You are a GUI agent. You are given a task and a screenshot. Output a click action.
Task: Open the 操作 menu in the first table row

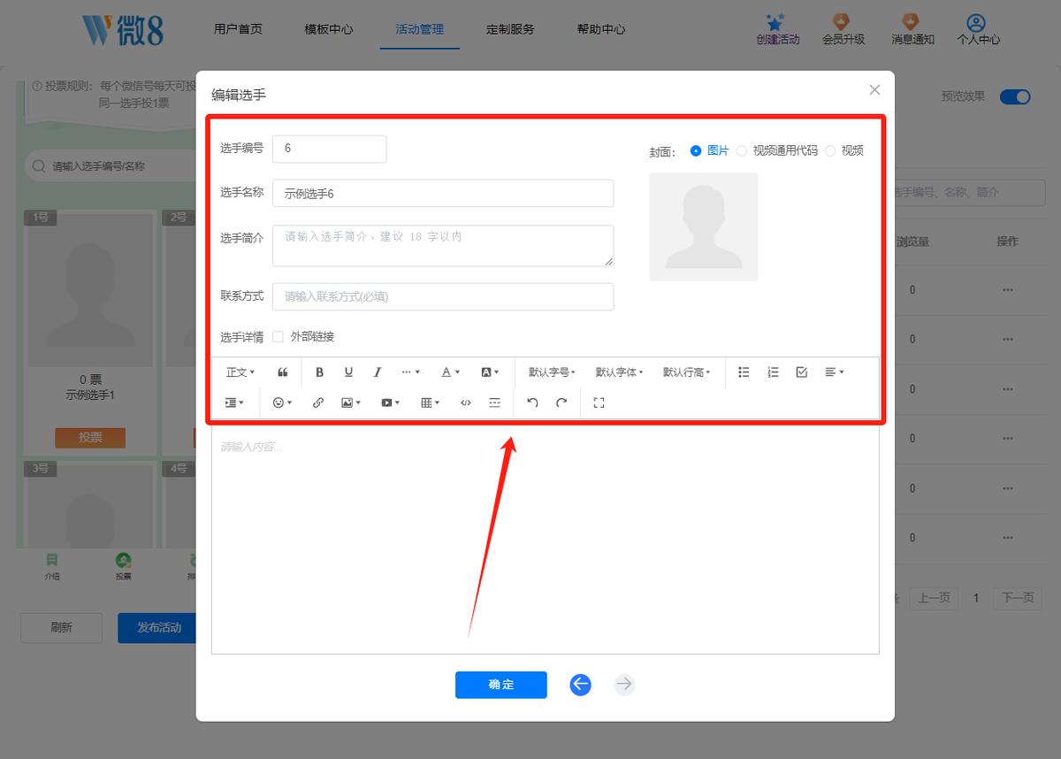point(1007,290)
